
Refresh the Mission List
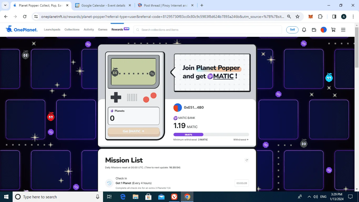[247, 160]
